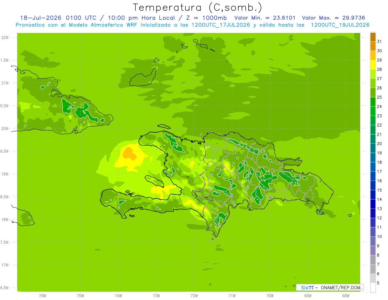The image size is (388, 300).
Task: Click the latitude label "22N"
Action: point(5,38)
